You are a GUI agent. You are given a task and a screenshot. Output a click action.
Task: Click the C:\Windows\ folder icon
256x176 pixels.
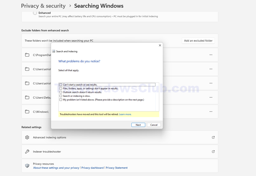[x=27, y=111]
